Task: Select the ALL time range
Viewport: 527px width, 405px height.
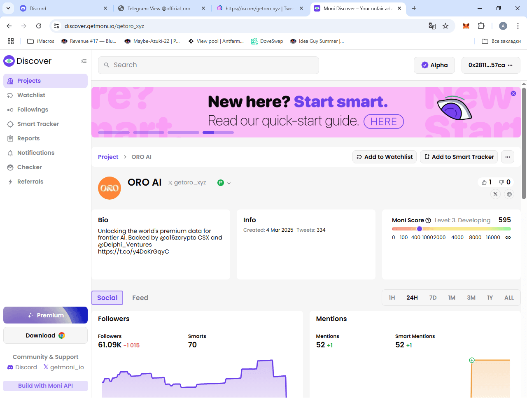Action: pos(509,298)
